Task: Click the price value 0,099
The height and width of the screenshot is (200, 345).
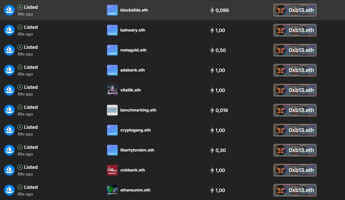Action: point(222,10)
